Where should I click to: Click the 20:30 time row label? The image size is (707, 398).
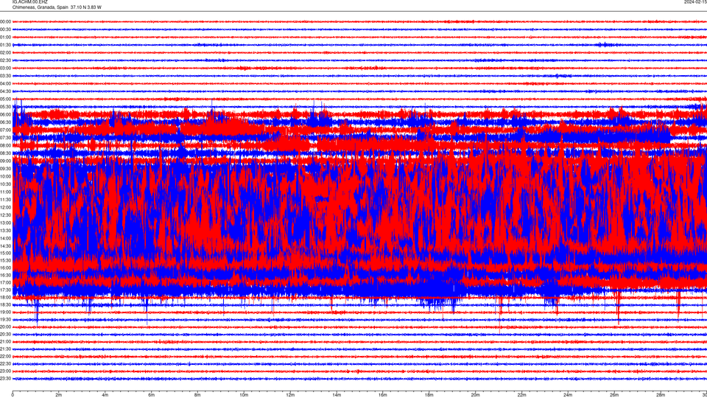(x=5, y=335)
